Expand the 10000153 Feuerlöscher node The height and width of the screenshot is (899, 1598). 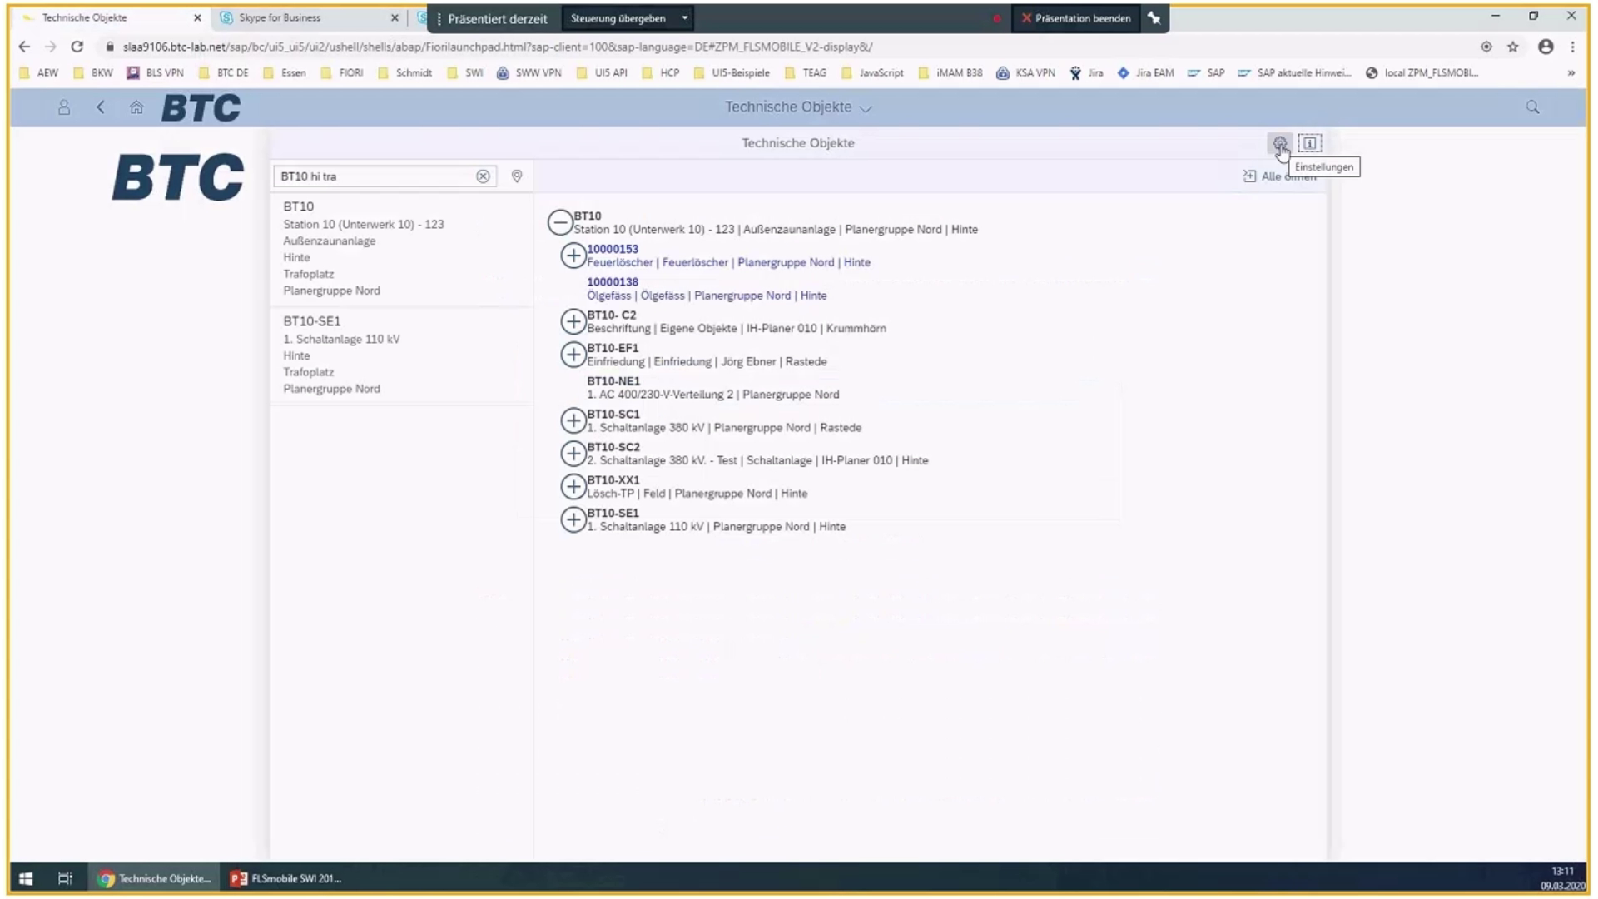click(x=573, y=256)
